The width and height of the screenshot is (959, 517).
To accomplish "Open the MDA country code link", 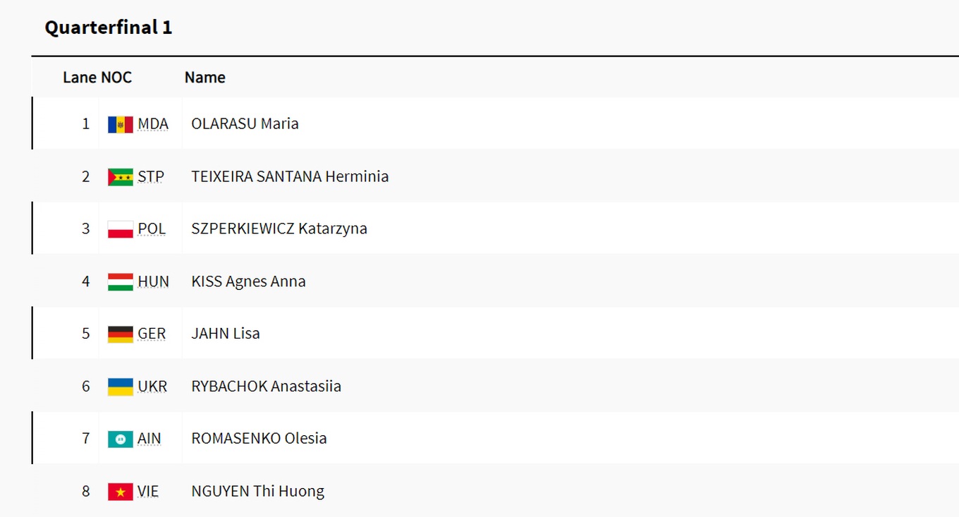I will pyautogui.click(x=153, y=124).
